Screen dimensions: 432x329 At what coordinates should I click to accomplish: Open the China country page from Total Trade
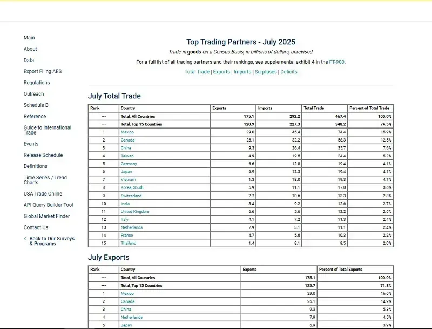point(126,147)
